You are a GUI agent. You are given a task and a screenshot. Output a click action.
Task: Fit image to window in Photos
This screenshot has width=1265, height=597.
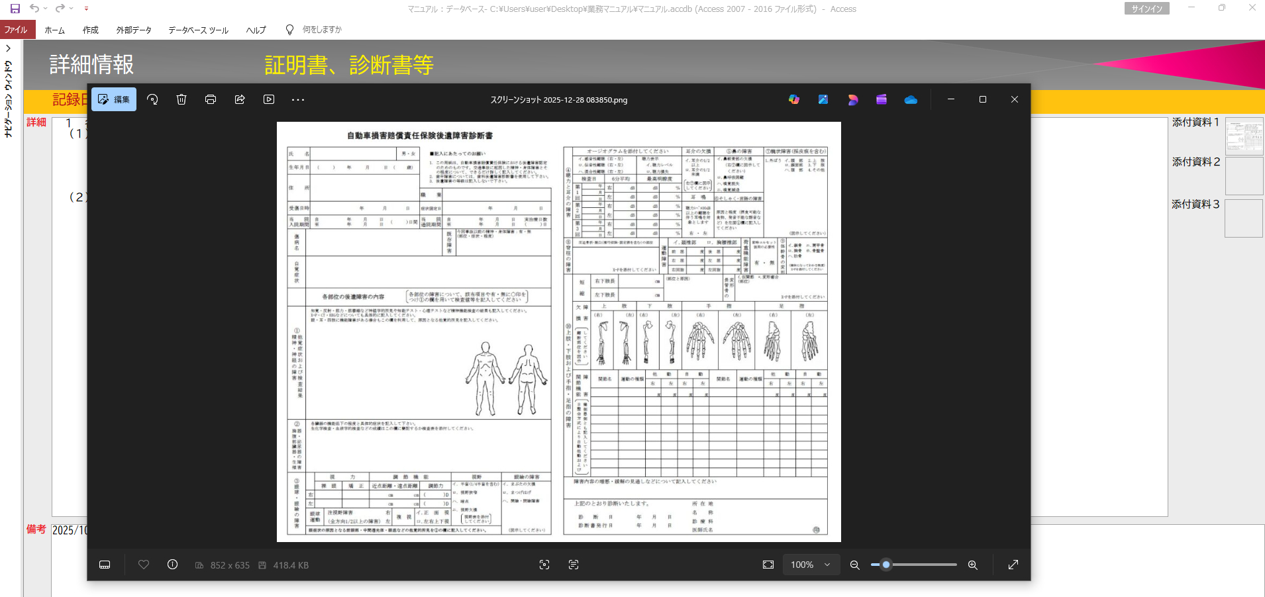(768, 565)
